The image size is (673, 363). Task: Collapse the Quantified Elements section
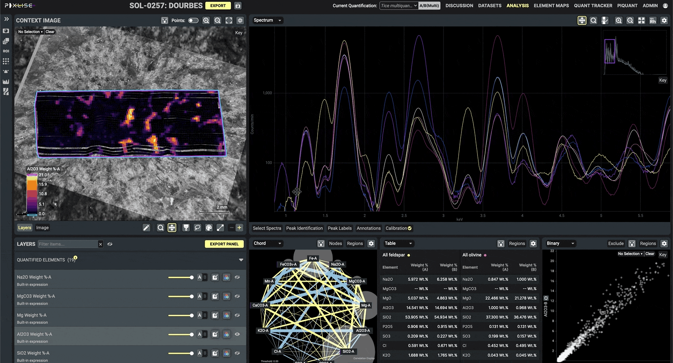coord(241,260)
